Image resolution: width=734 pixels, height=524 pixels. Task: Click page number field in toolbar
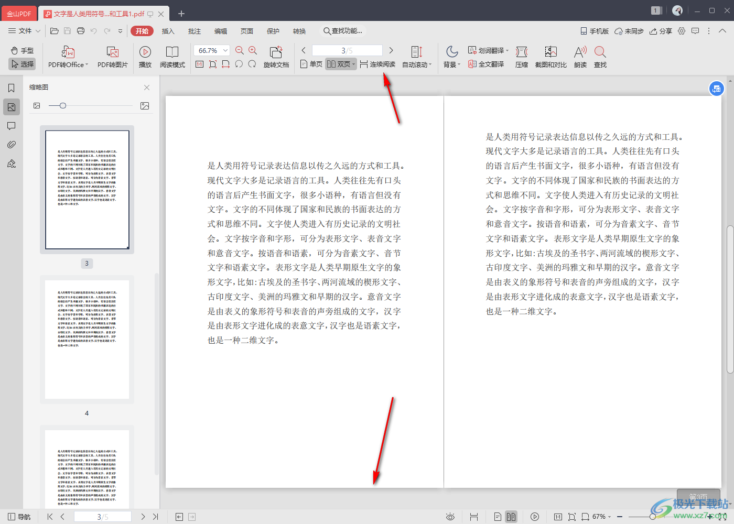click(x=347, y=50)
